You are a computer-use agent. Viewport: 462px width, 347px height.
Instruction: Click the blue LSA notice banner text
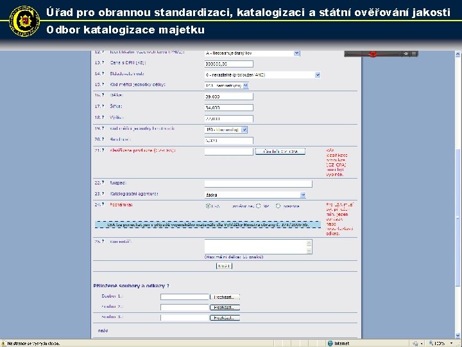coord(208,224)
